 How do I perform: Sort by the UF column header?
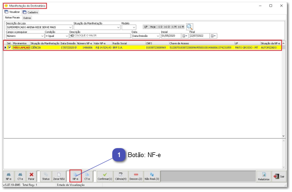pyautogui.click(x=247, y=43)
